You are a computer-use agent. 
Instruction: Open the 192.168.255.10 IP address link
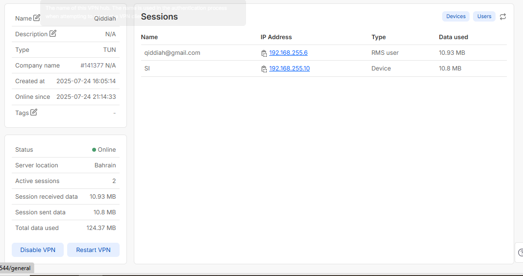click(x=289, y=69)
